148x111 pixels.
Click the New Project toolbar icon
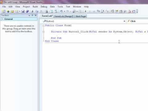(x=4, y=11)
